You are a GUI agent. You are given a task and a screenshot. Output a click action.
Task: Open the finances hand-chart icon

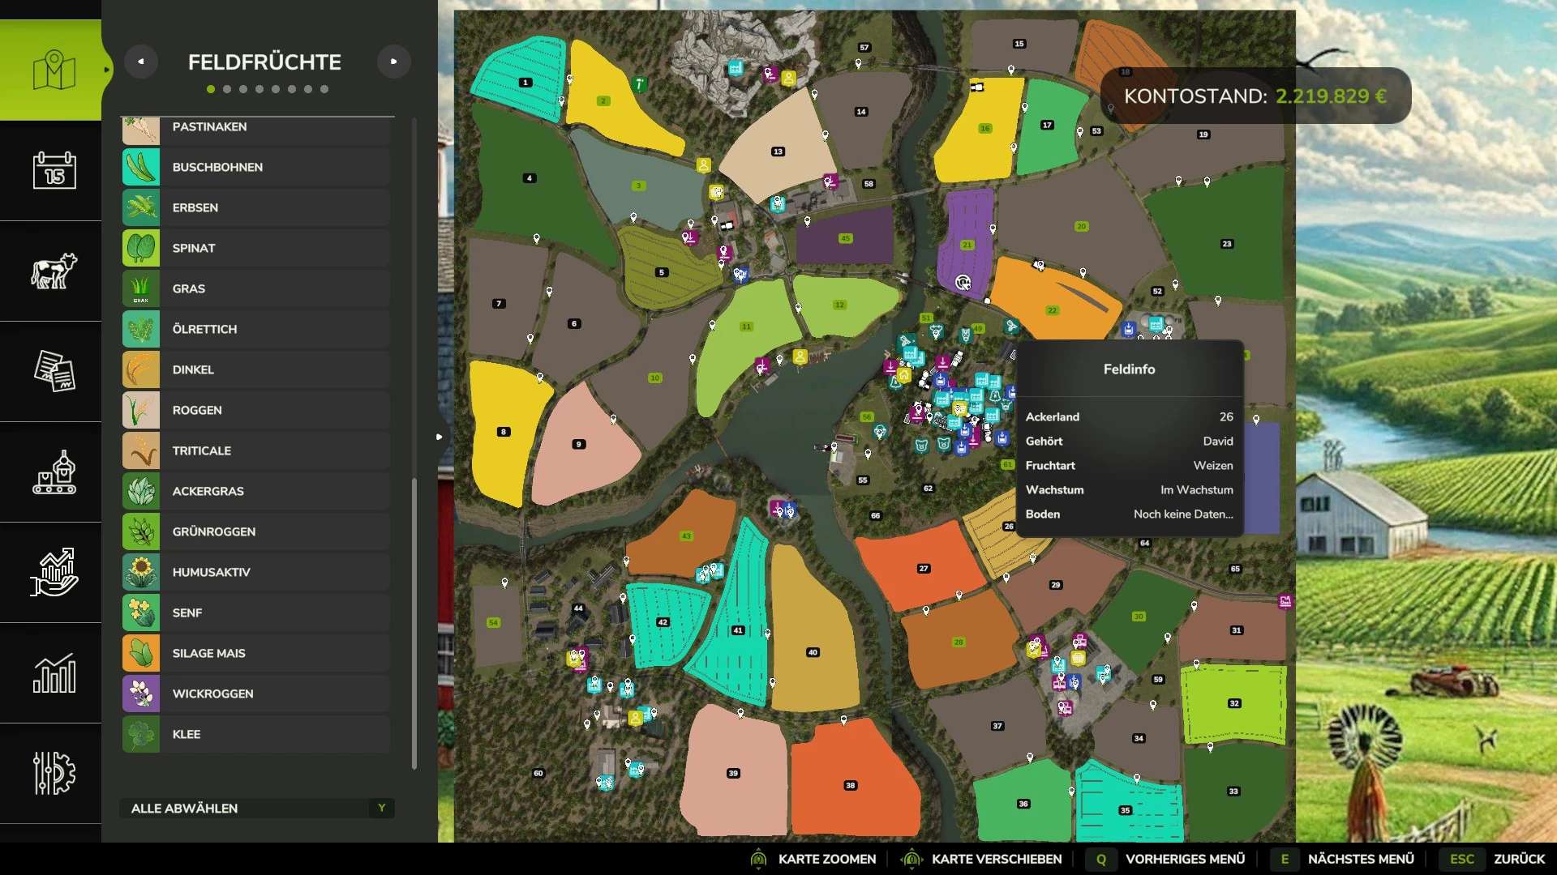tap(54, 572)
